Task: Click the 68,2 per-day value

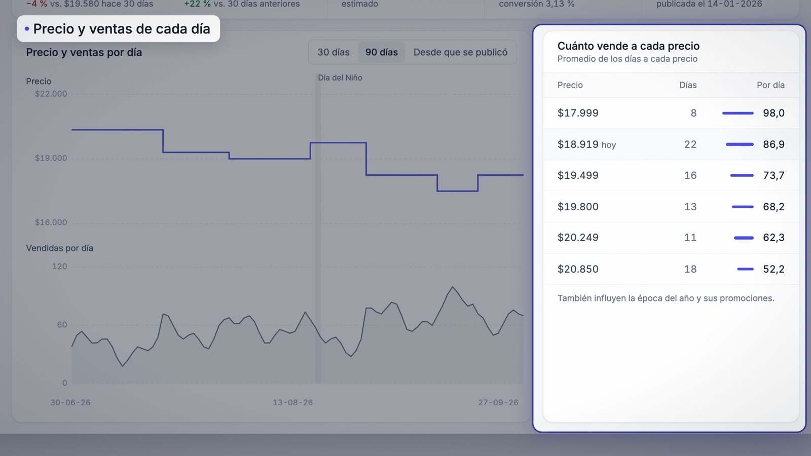Action: (x=773, y=207)
